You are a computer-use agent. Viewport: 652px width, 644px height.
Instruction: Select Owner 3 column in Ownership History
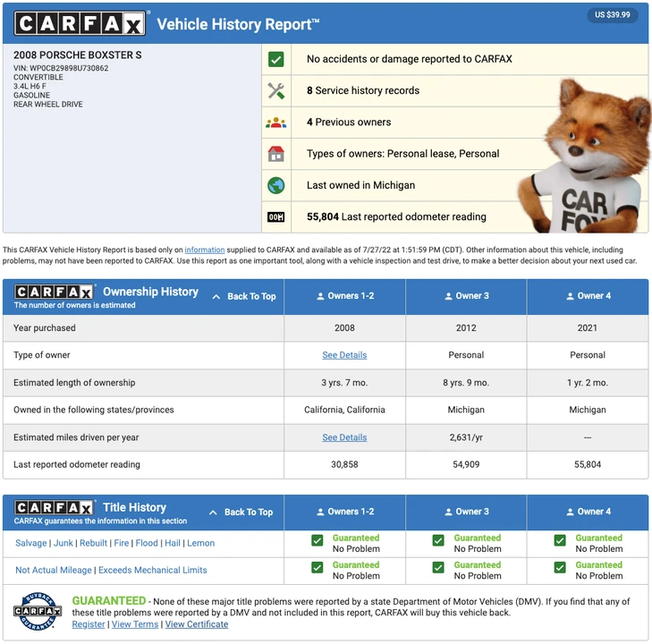pos(466,296)
